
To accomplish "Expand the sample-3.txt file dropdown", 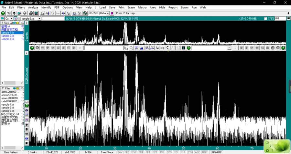I will [x=39, y=19].
